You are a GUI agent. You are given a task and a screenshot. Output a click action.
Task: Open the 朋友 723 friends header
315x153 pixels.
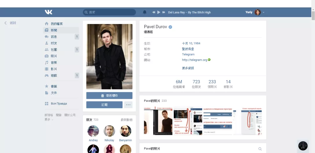coord(92,120)
